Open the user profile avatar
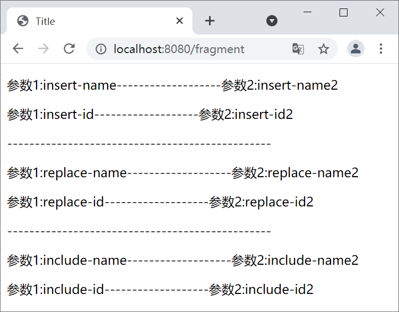The height and width of the screenshot is (312, 399). click(x=355, y=49)
